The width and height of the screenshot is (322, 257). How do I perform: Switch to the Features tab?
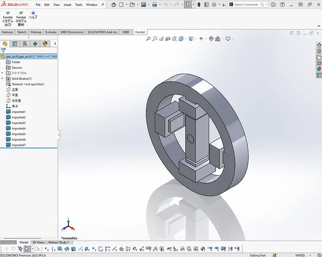pos(7,32)
